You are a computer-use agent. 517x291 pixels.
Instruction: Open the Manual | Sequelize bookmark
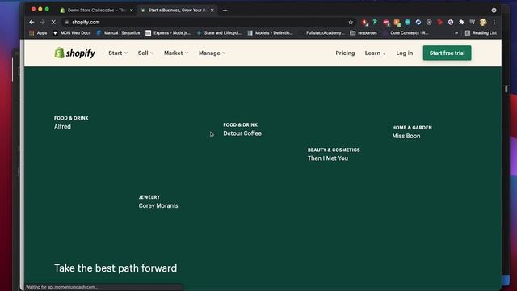(118, 32)
